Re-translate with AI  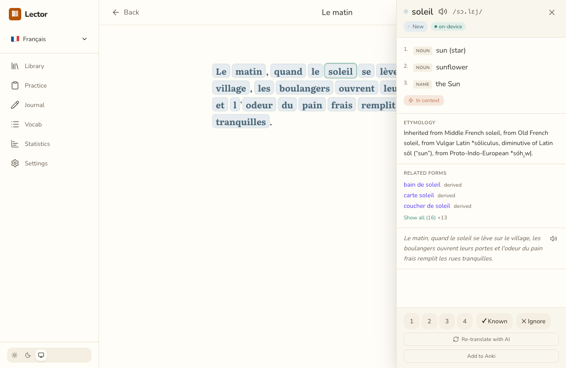pos(481,339)
